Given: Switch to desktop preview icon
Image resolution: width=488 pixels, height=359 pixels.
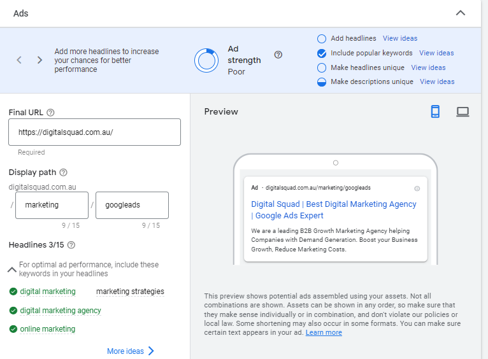Looking at the screenshot, I should tap(463, 111).
